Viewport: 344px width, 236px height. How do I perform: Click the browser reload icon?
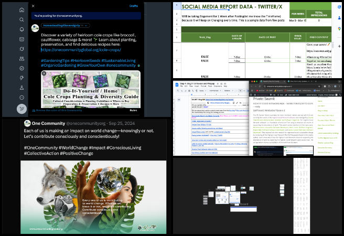tap(260, 86)
